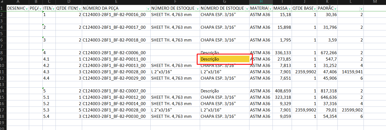Open the ITEM column filter arrow
Image resolution: width=386 pixels, height=130 pixels.
tap(53, 9)
